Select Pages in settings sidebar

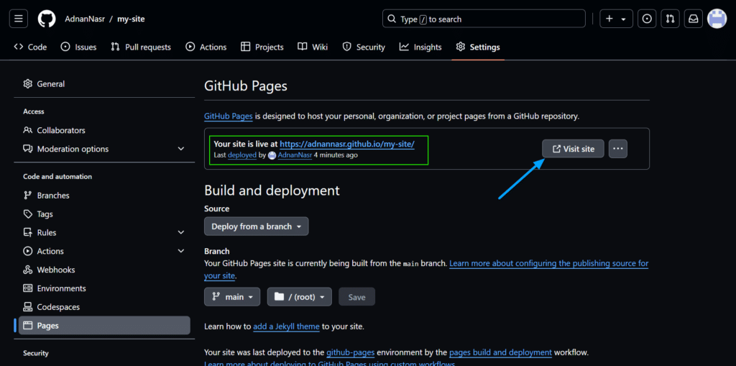click(104, 325)
